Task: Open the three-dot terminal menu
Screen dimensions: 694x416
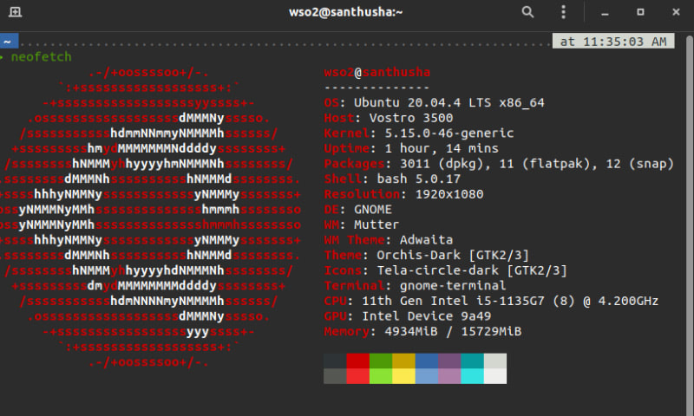Action: pyautogui.click(x=563, y=12)
